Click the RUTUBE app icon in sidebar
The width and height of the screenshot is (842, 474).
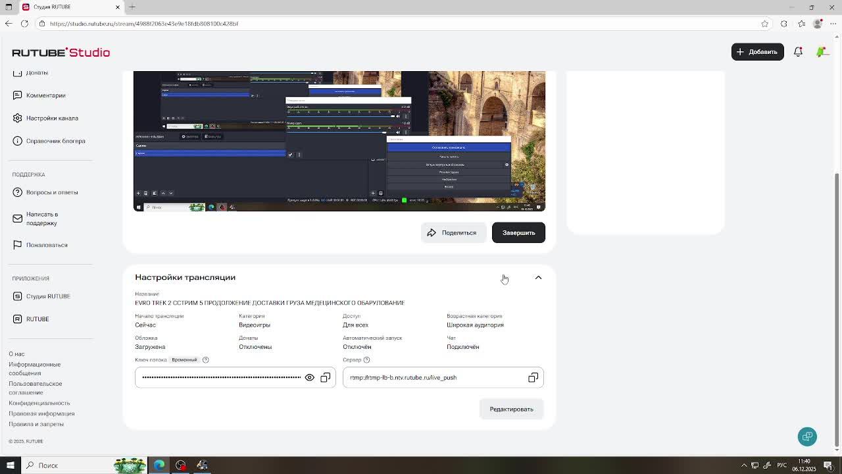coord(18,319)
